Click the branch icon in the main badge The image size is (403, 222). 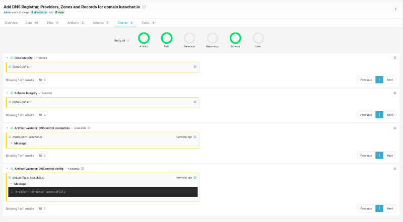point(56,12)
